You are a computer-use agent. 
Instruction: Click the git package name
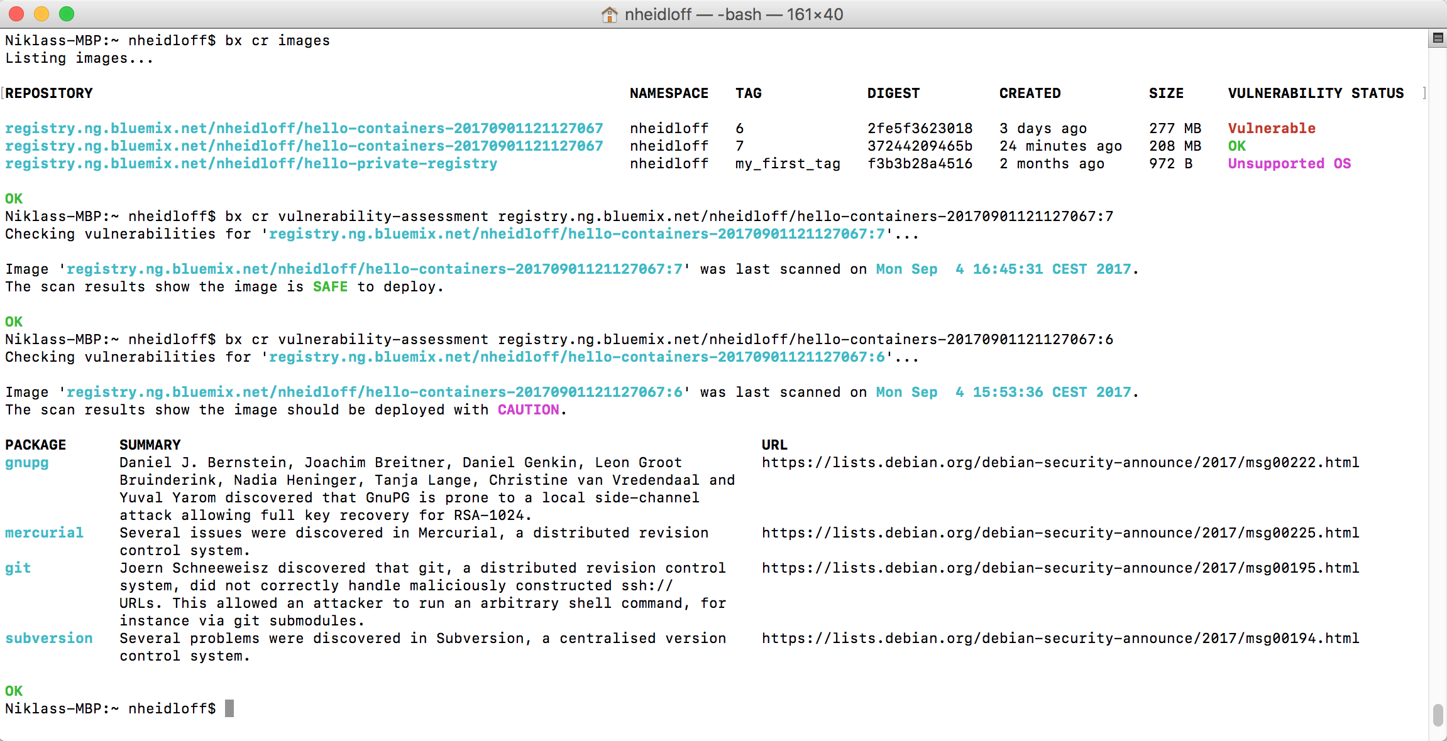(18, 568)
